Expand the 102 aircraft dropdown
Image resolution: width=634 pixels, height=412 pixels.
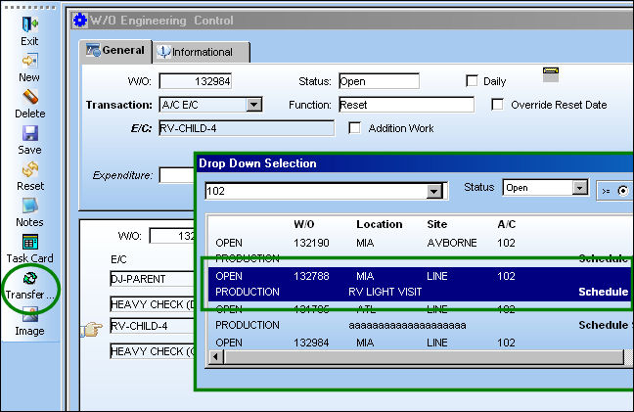[x=433, y=191]
